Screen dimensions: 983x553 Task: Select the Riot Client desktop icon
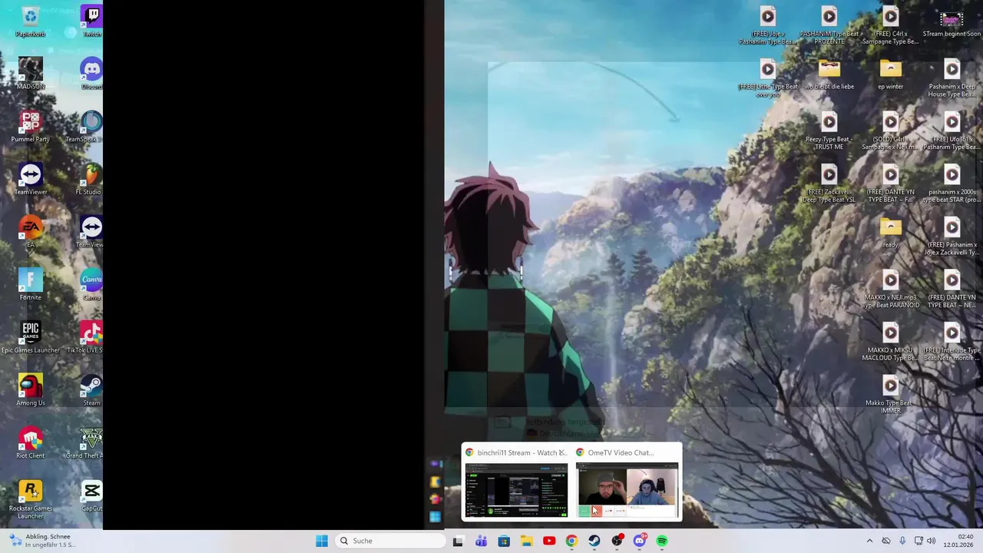coord(31,442)
